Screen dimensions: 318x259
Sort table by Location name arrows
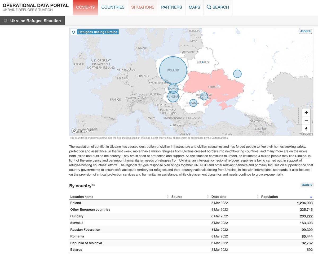[167, 197]
